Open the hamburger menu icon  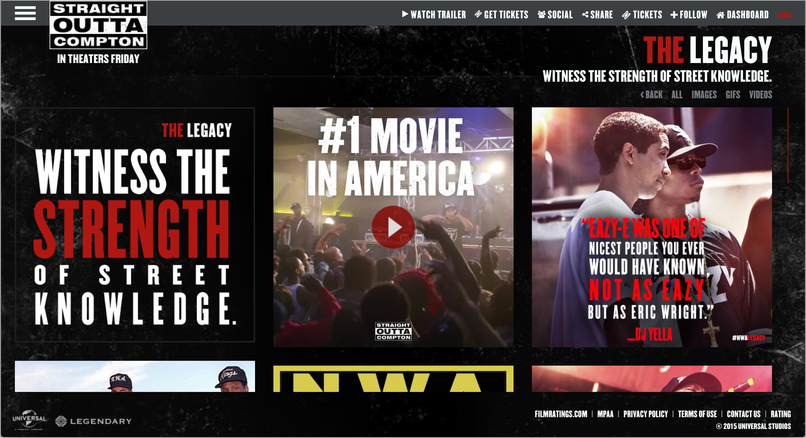point(25,14)
